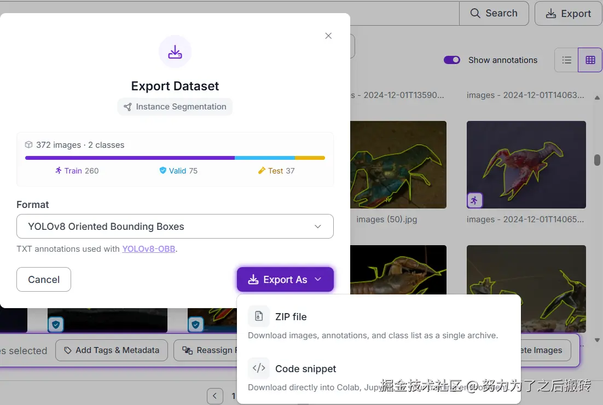Click the ZIP file archive icon

point(259,316)
